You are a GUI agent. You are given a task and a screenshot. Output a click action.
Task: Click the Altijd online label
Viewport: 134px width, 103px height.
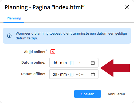coord(35,52)
